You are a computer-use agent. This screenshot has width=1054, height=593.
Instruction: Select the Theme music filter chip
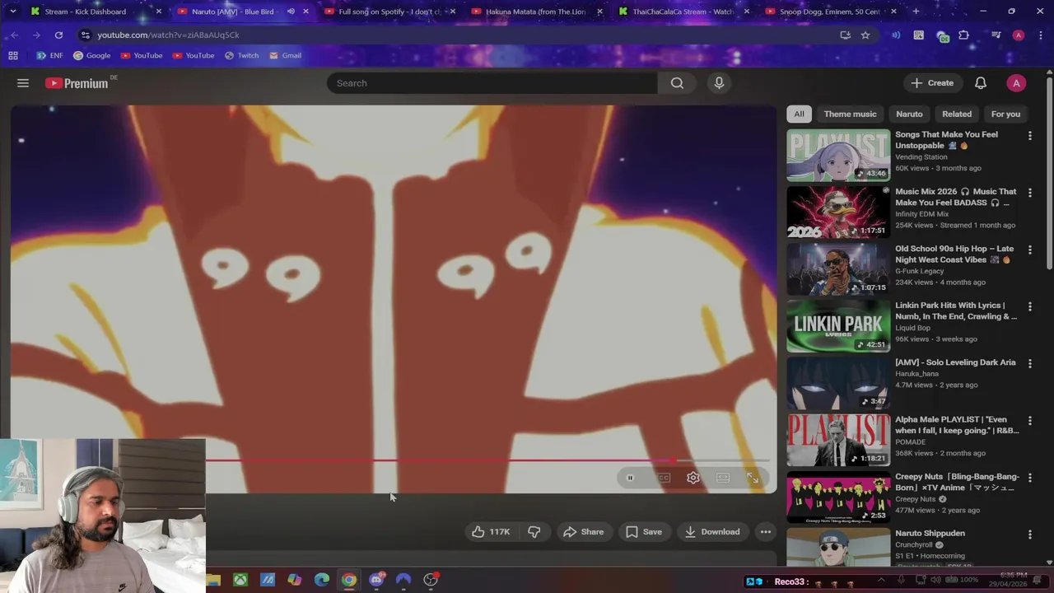(x=850, y=114)
